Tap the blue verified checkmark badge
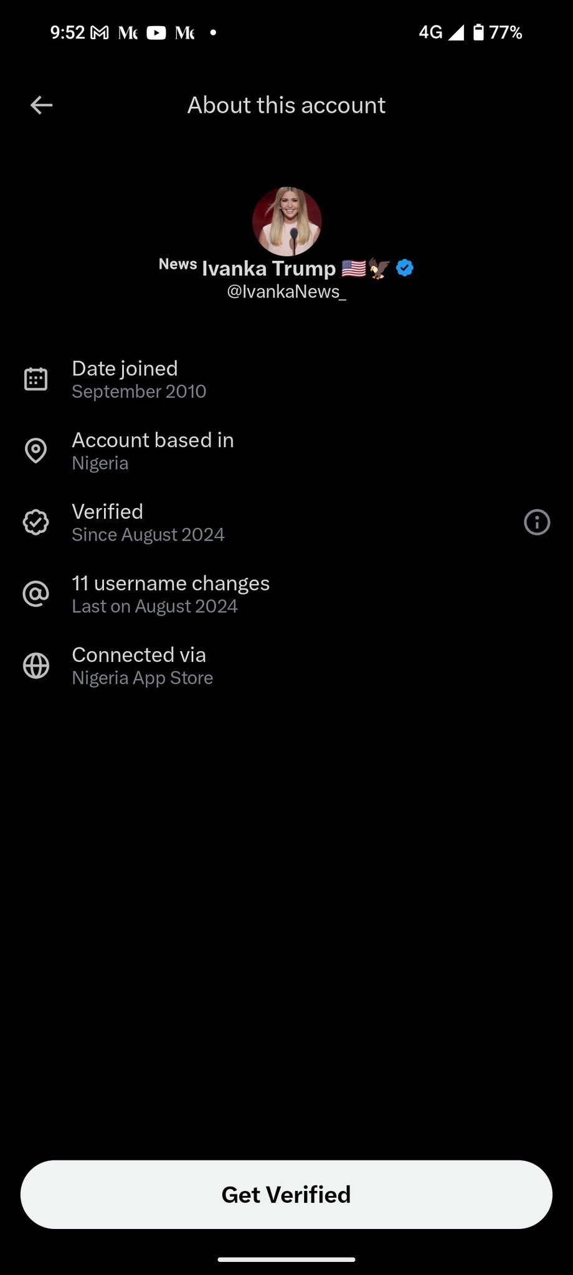 pos(405,268)
